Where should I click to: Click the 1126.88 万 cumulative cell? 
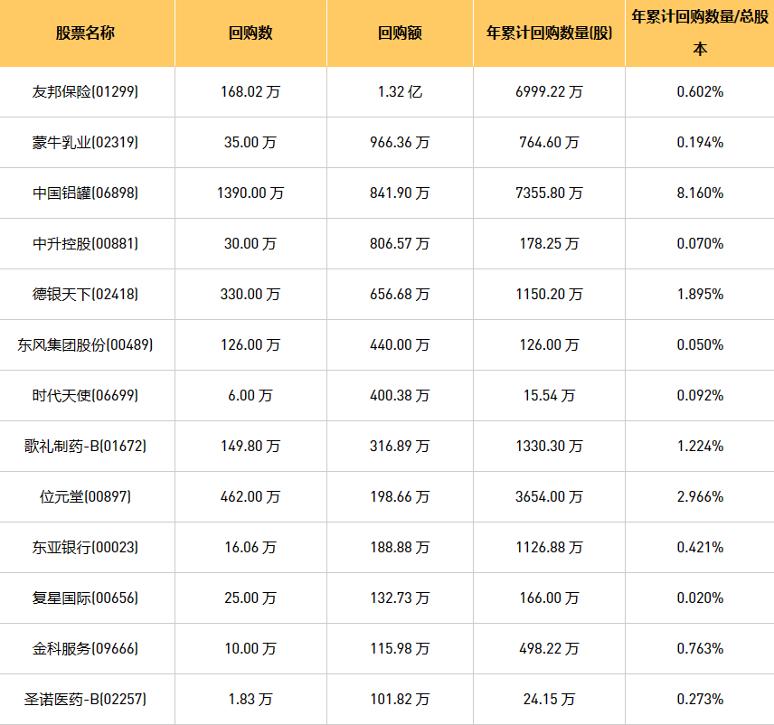click(549, 548)
